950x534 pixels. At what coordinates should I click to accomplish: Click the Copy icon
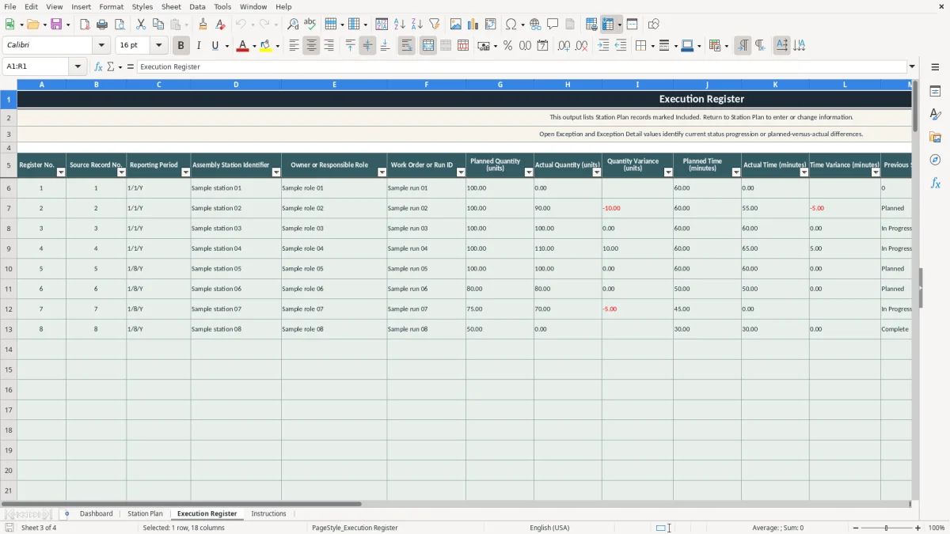click(158, 25)
